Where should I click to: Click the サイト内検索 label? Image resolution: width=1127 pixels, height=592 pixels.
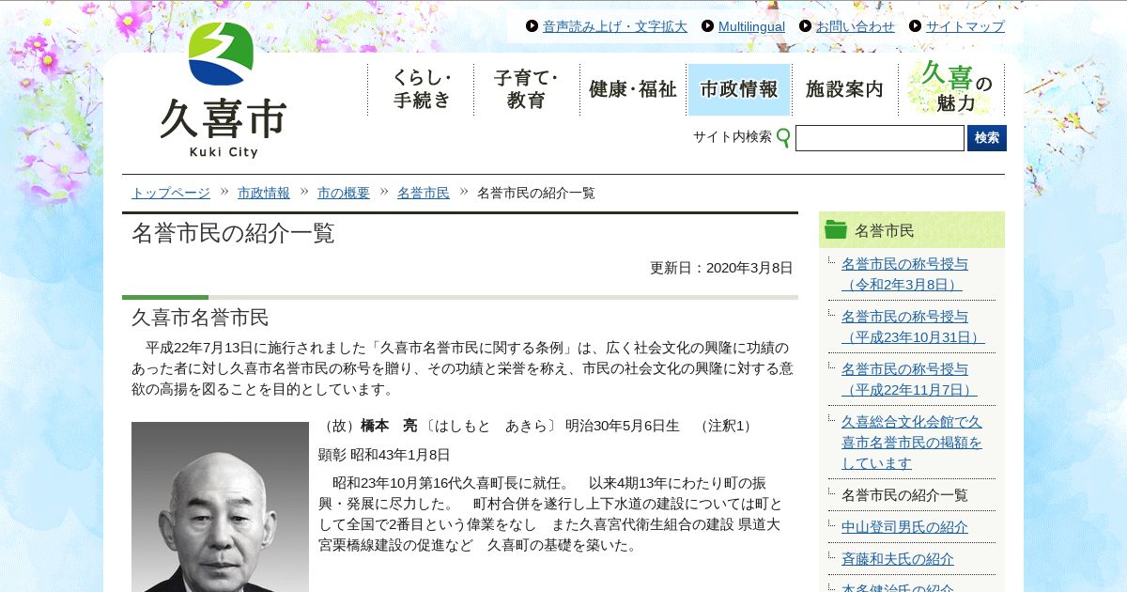click(x=733, y=137)
